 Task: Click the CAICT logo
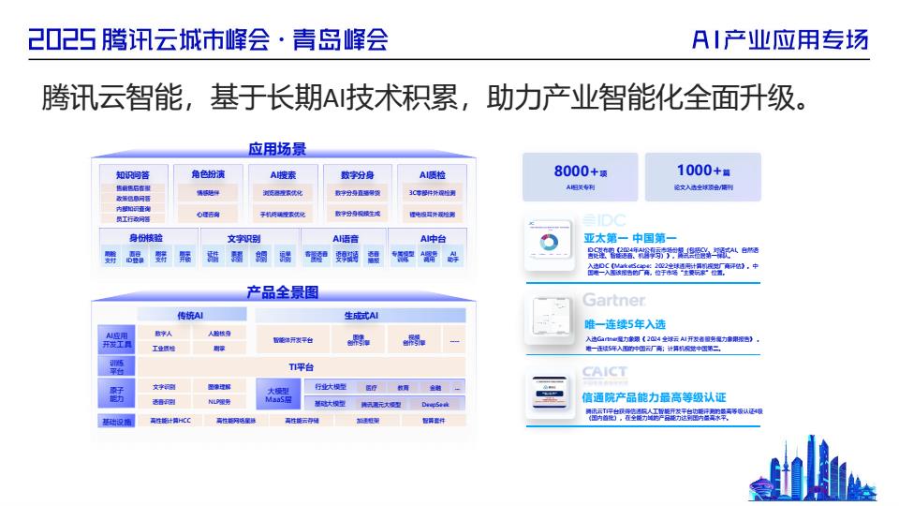coord(605,373)
